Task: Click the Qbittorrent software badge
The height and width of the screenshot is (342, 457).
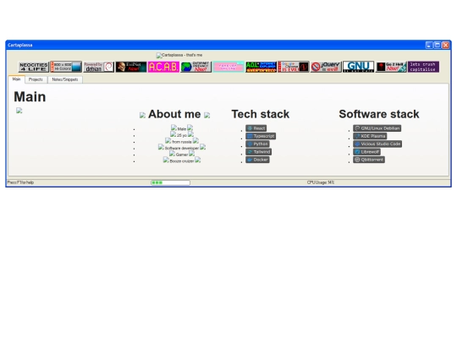Action: pyautogui.click(x=369, y=160)
